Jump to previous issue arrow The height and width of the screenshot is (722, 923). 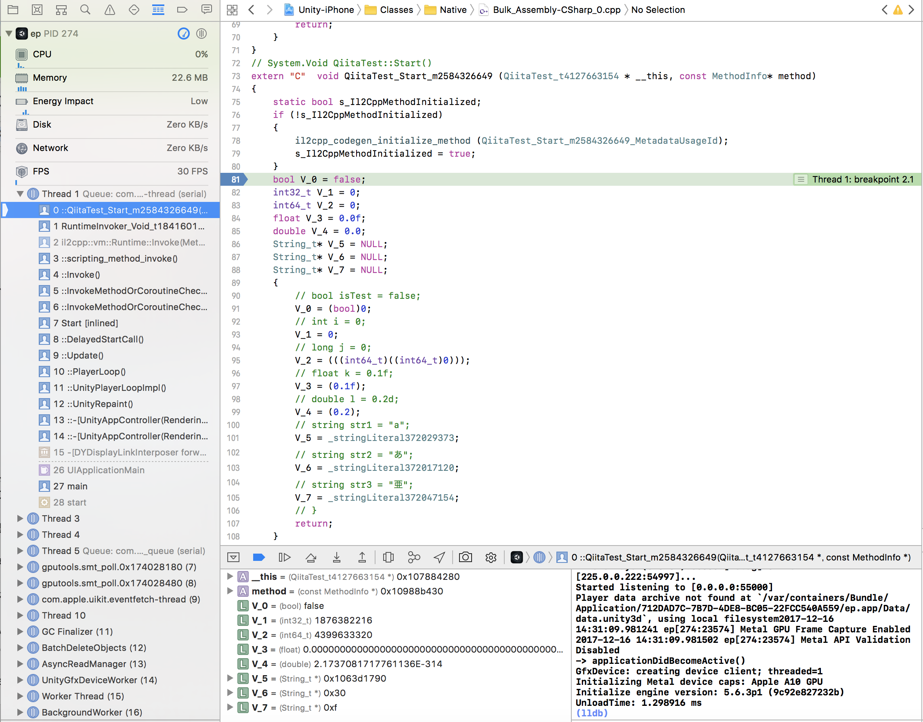point(884,10)
